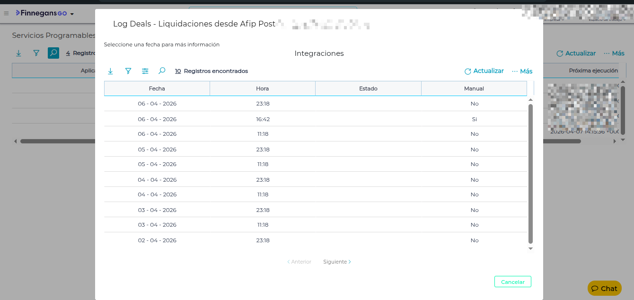634x300 pixels.
Task: Open column settings sliders icon
Action: [x=145, y=71]
